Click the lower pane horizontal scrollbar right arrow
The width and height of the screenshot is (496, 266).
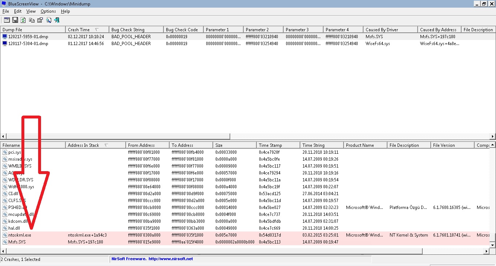[x=487, y=251]
